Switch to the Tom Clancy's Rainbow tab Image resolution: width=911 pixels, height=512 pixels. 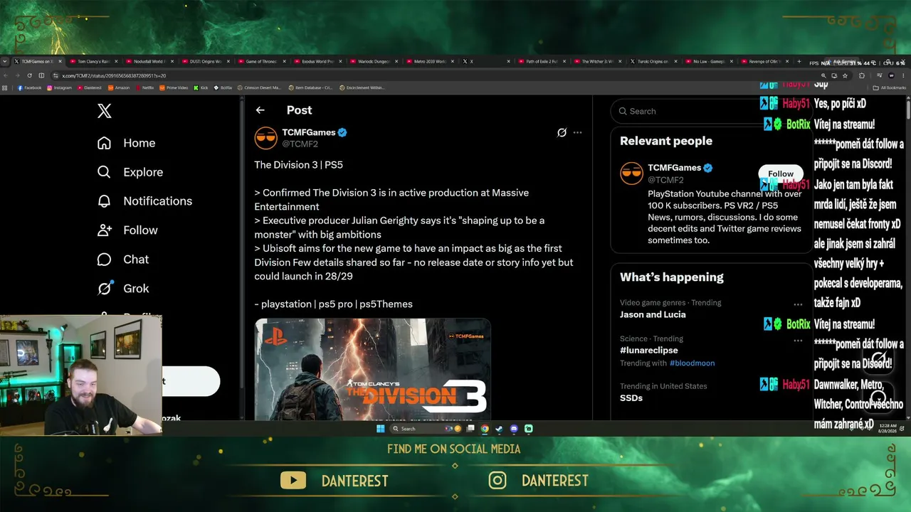pos(93,62)
